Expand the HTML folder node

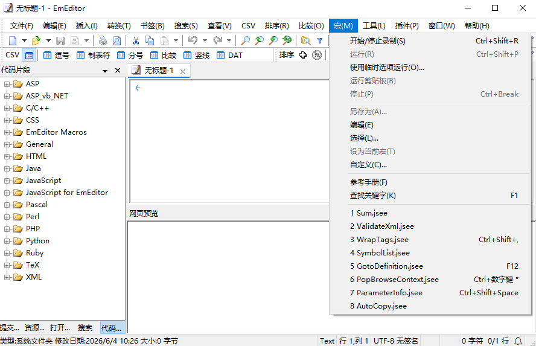point(7,156)
